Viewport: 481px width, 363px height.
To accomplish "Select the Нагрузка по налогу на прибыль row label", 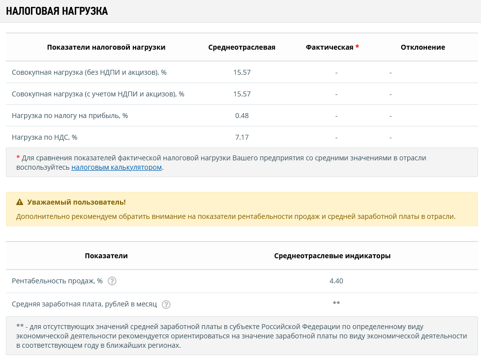I will tap(70, 116).
